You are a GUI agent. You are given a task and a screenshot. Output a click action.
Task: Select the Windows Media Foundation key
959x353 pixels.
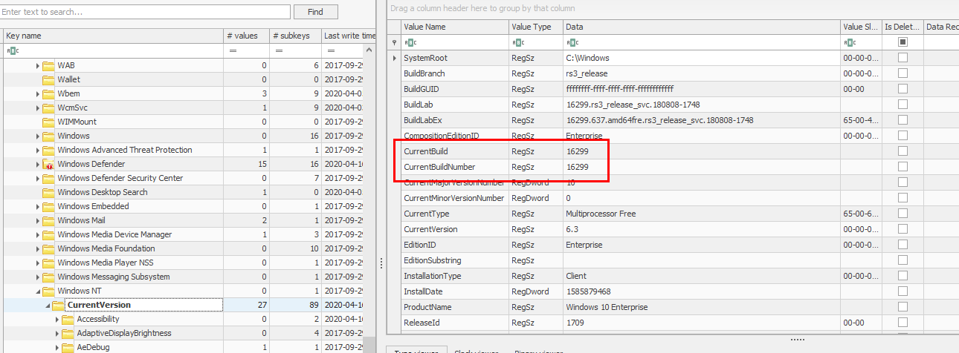pos(106,248)
